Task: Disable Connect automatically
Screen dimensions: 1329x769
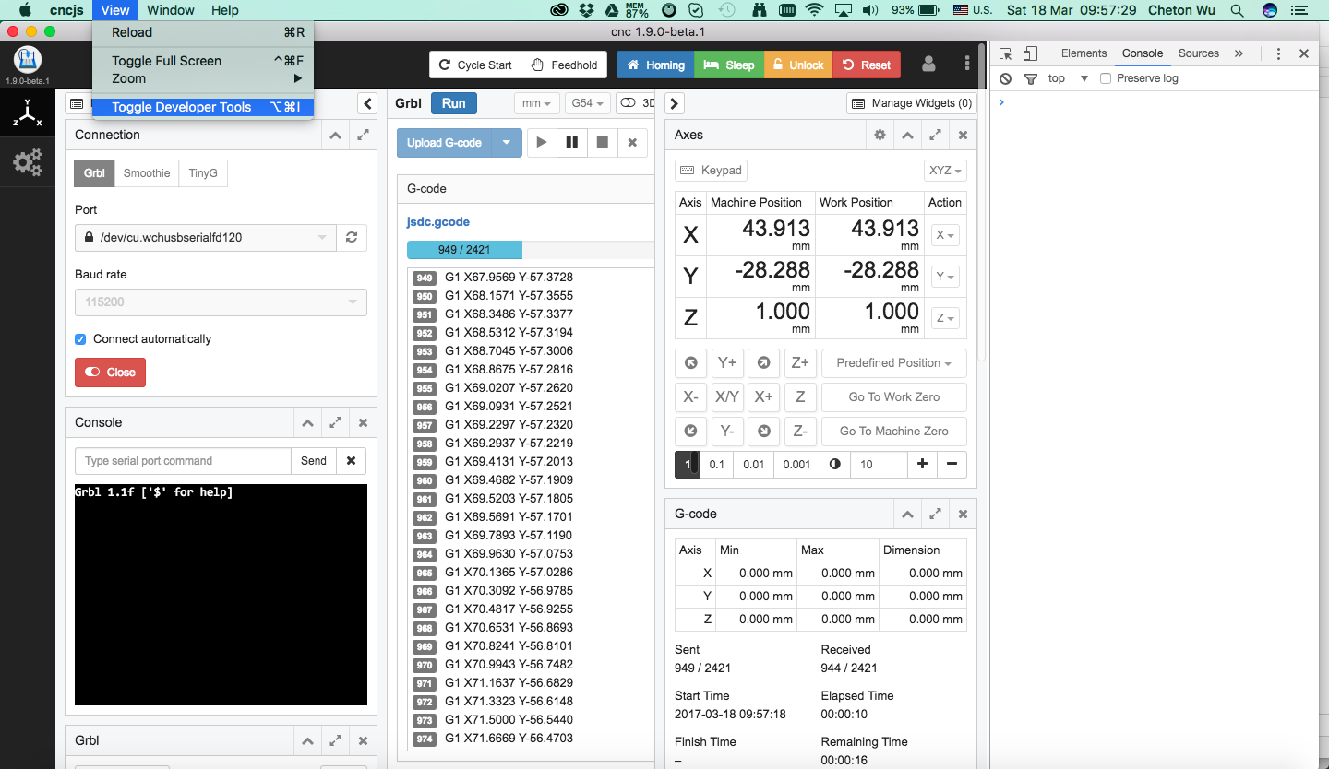Action: (x=79, y=338)
